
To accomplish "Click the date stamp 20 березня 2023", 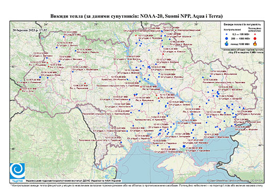I will [x=30, y=30].
